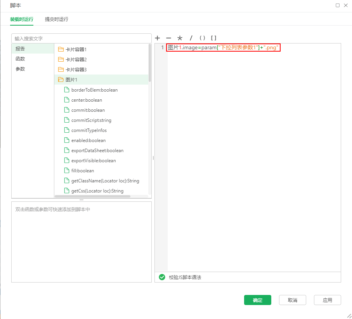Insert the multiply asterisk operator
The width and height of the screenshot is (352, 319).
180,38
